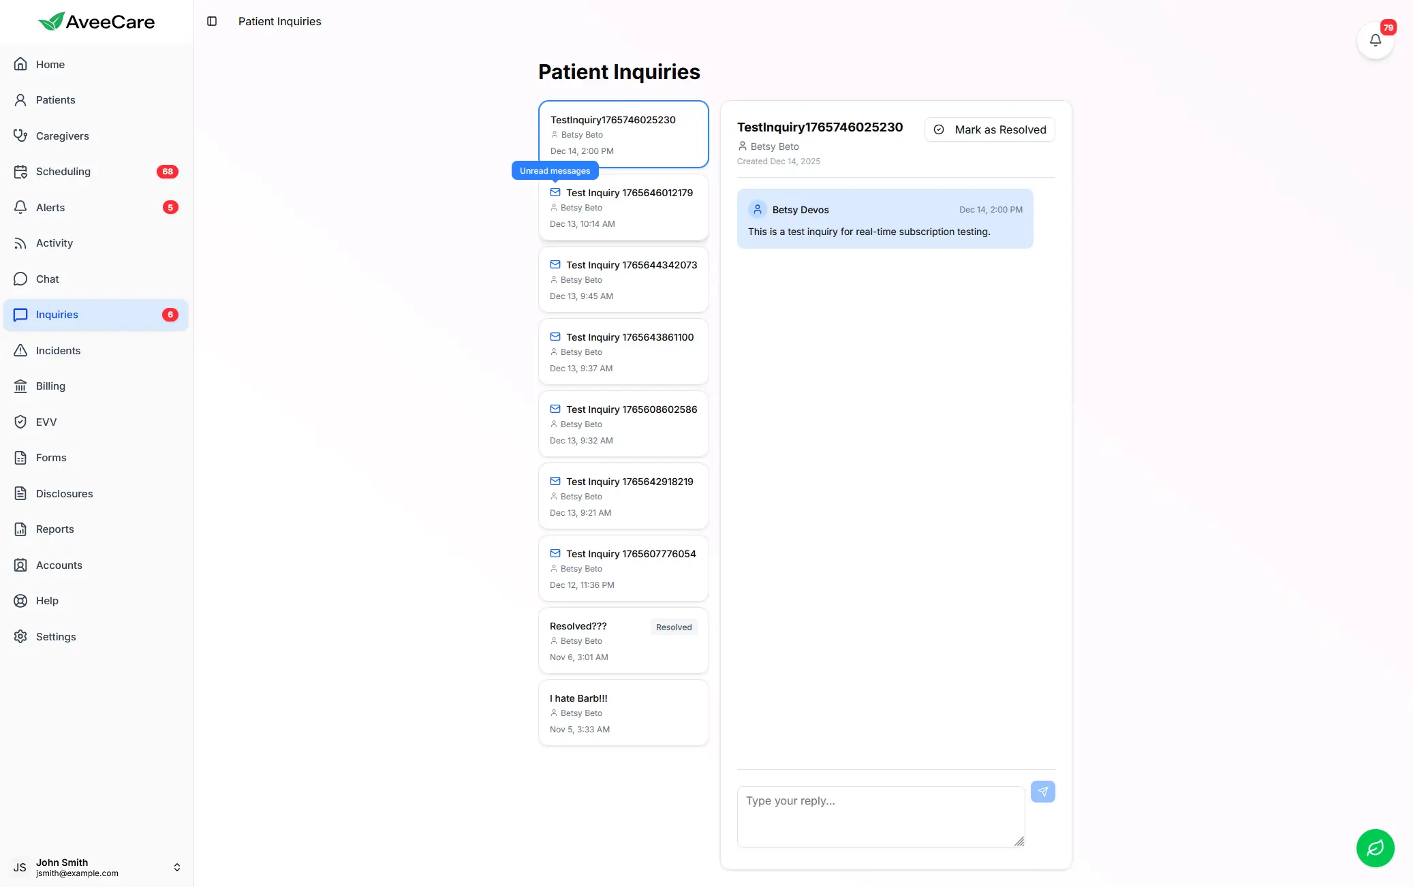Viewport: 1413px width, 887px height.
Task: Toggle the sidebar collapse control
Action: coord(212,21)
